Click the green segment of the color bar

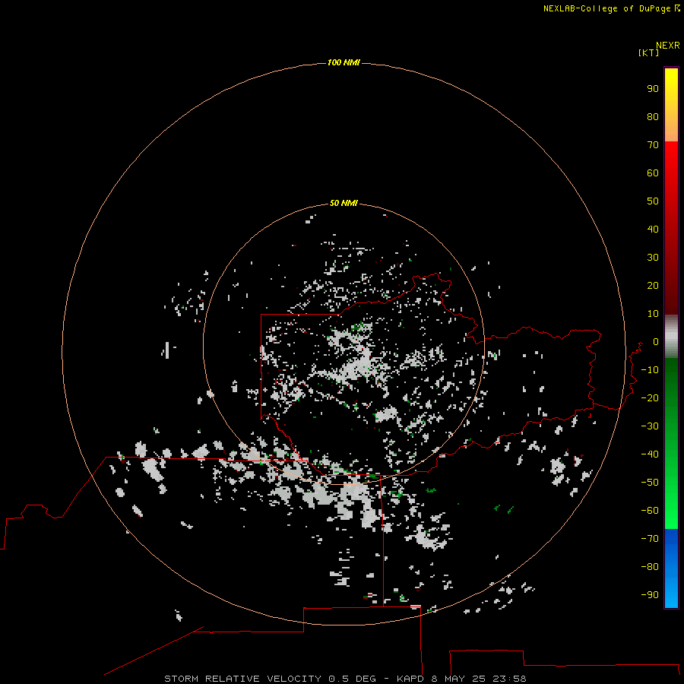[x=671, y=443]
